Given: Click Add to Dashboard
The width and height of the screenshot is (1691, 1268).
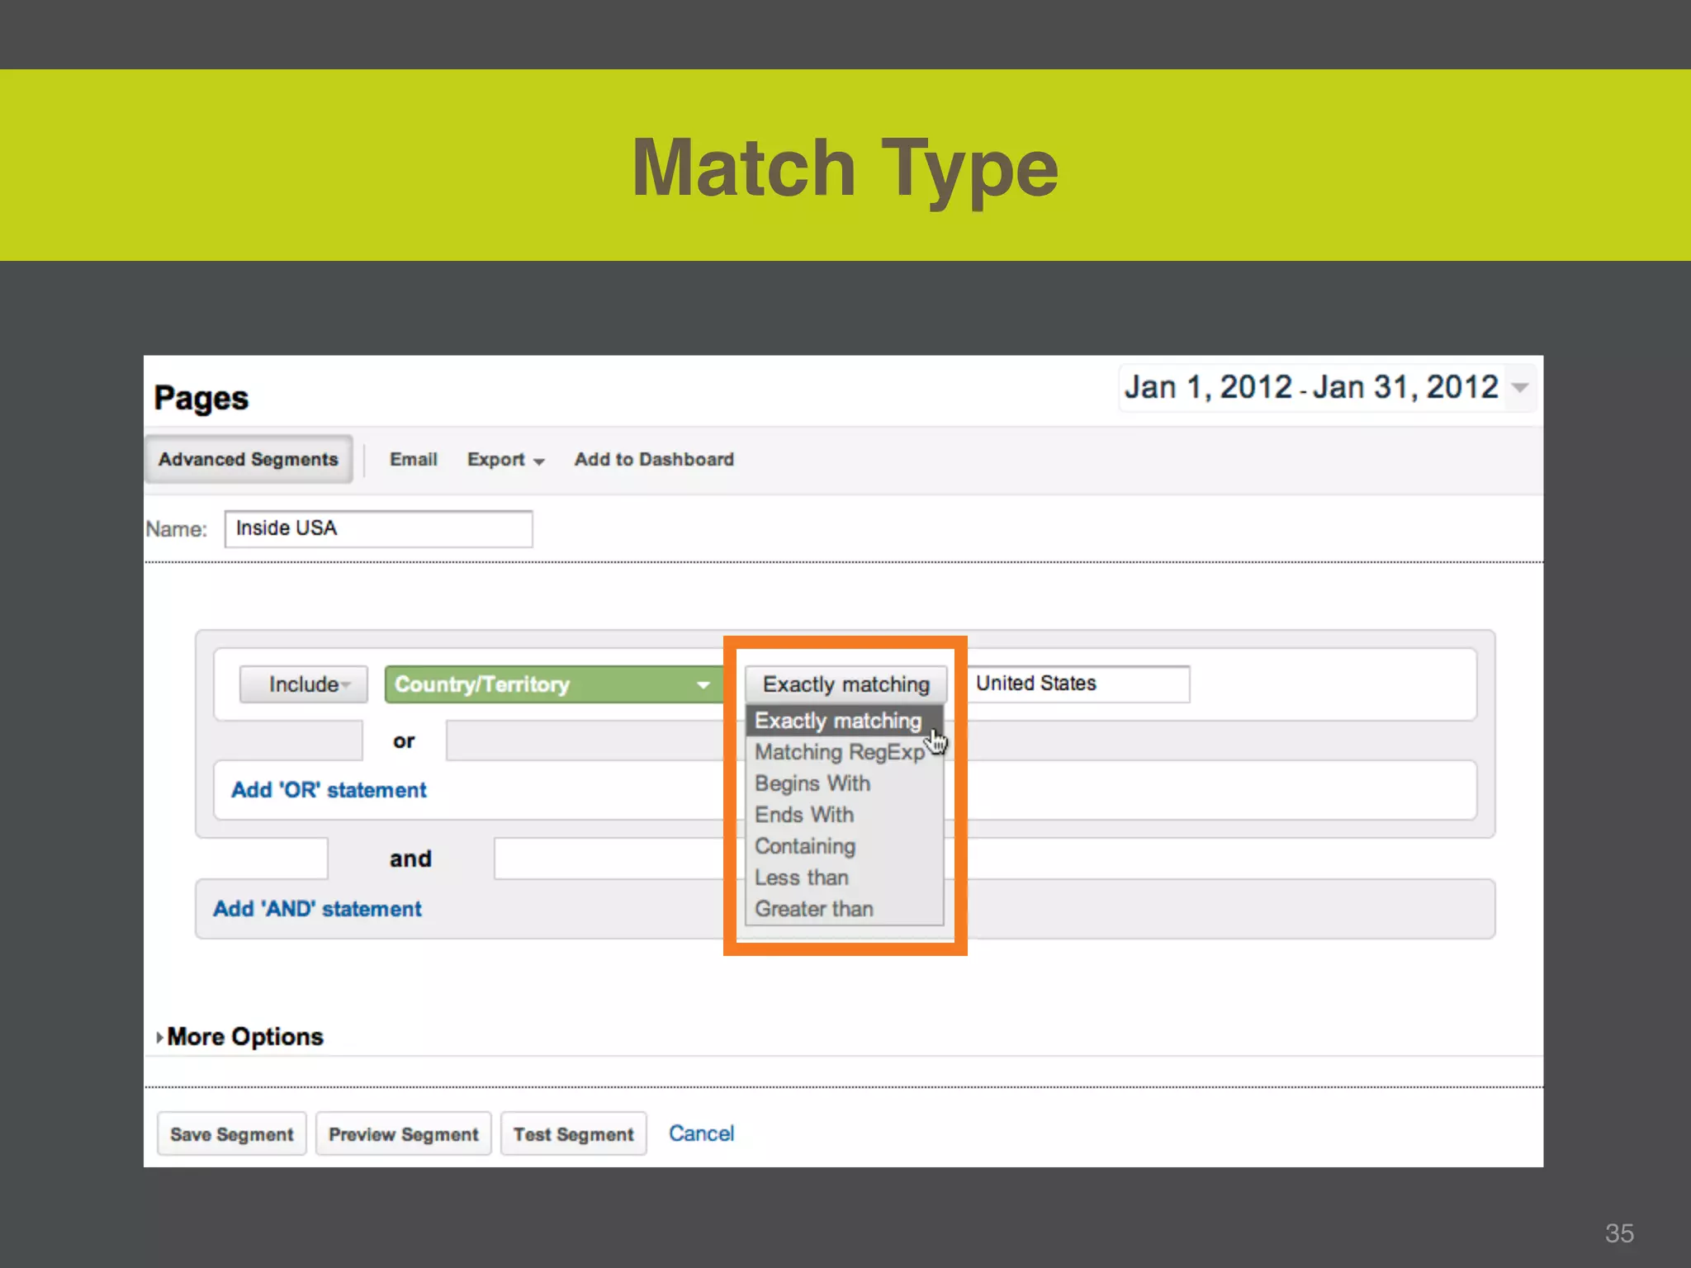Looking at the screenshot, I should [x=654, y=459].
